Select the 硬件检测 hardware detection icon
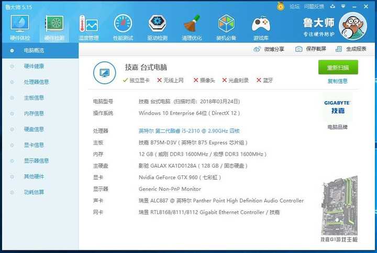Screen dimensions: 377x253 pos(54,27)
